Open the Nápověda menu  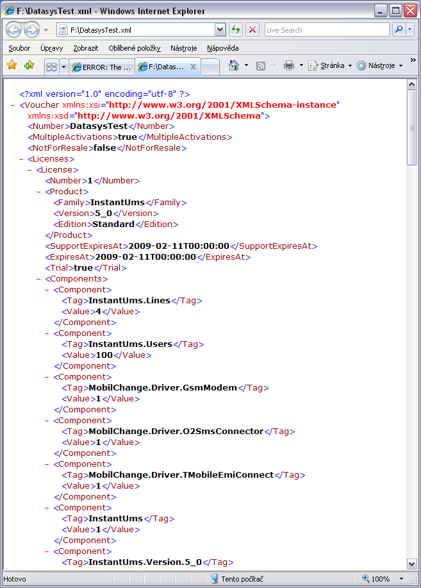click(x=223, y=48)
